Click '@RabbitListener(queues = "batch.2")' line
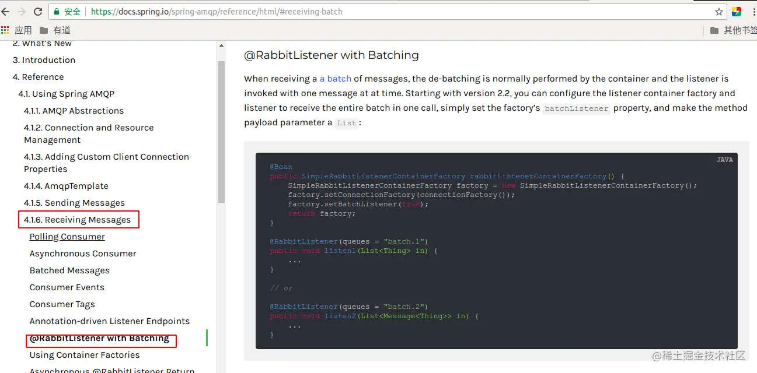Image resolution: width=757 pixels, height=373 pixels. 349,307
